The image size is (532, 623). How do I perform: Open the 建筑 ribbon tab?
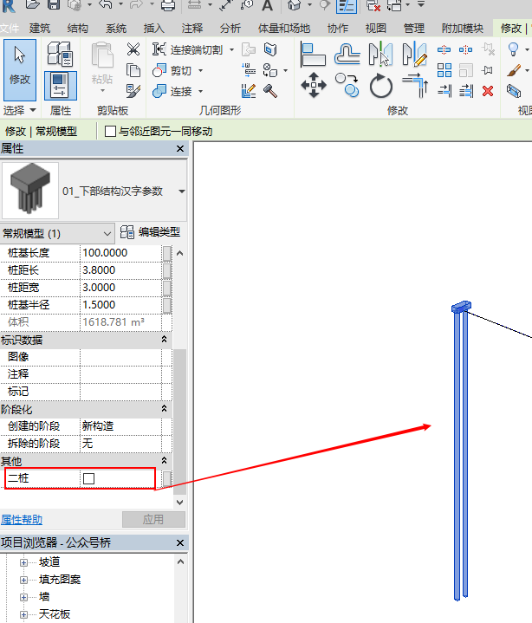tap(40, 29)
